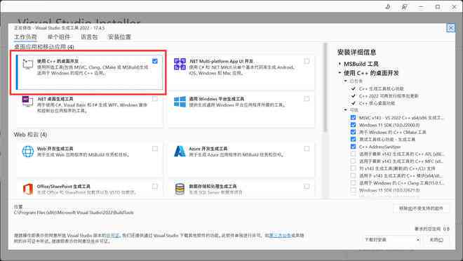This screenshot has height=261, width=463.
Task: Uncheck the Windows 11 SDK (10.0.22000.0) option
Action: 353,125
